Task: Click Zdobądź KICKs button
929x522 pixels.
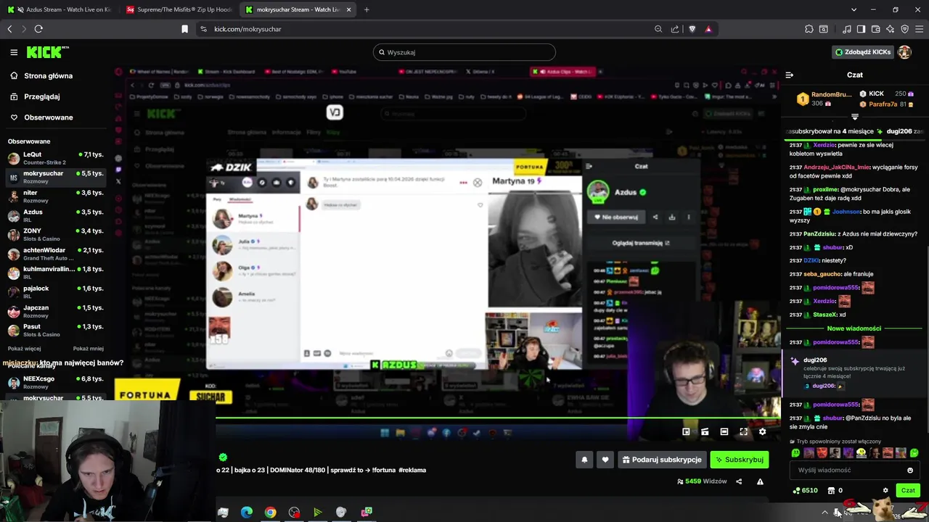Action: (862, 52)
